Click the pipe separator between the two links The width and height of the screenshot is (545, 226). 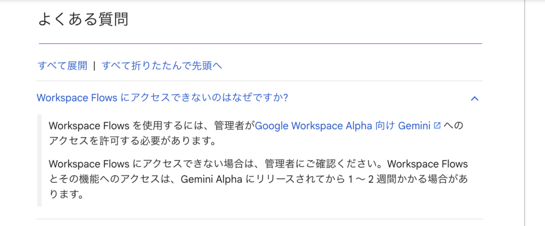(x=94, y=66)
